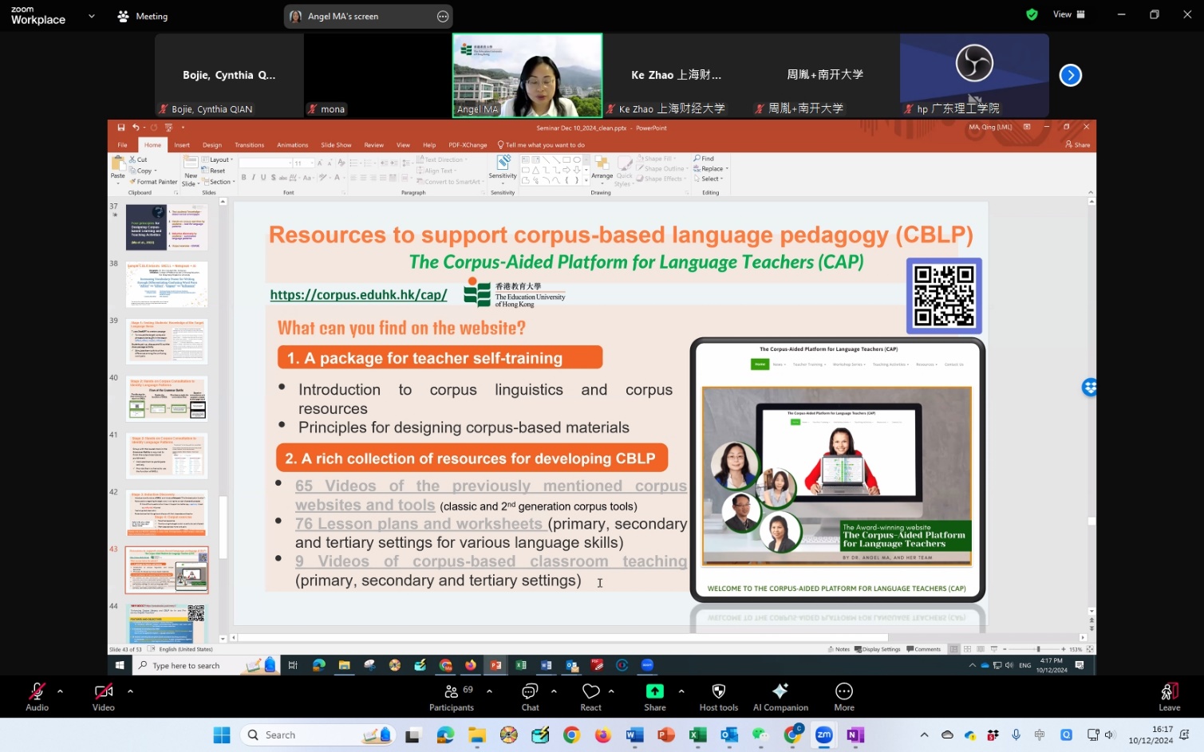Expand chevron next to Participants
The height and width of the screenshot is (752, 1204).
point(489,691)
